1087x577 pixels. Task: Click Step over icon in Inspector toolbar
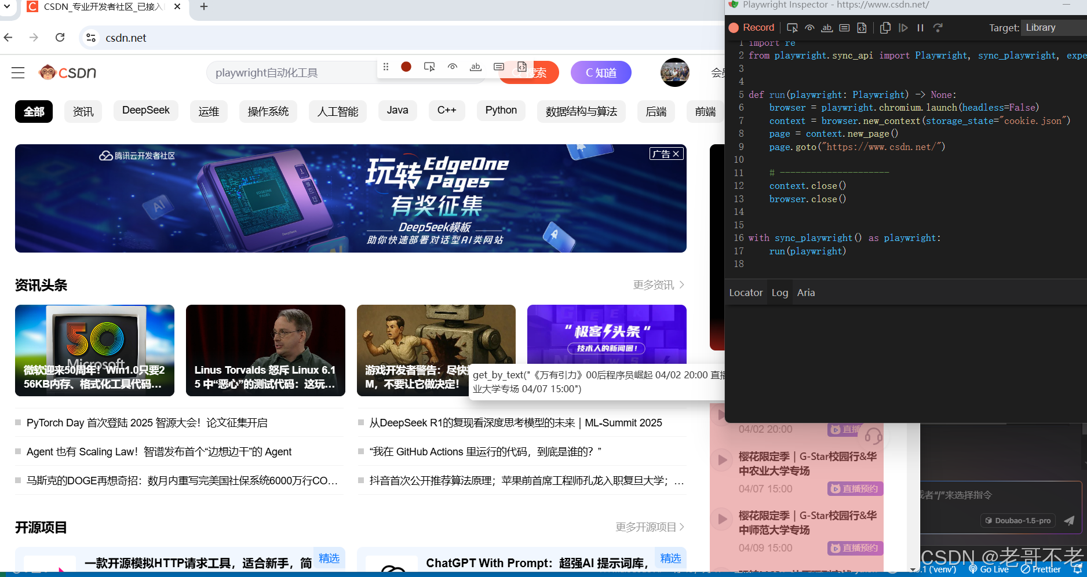(938, 28)
